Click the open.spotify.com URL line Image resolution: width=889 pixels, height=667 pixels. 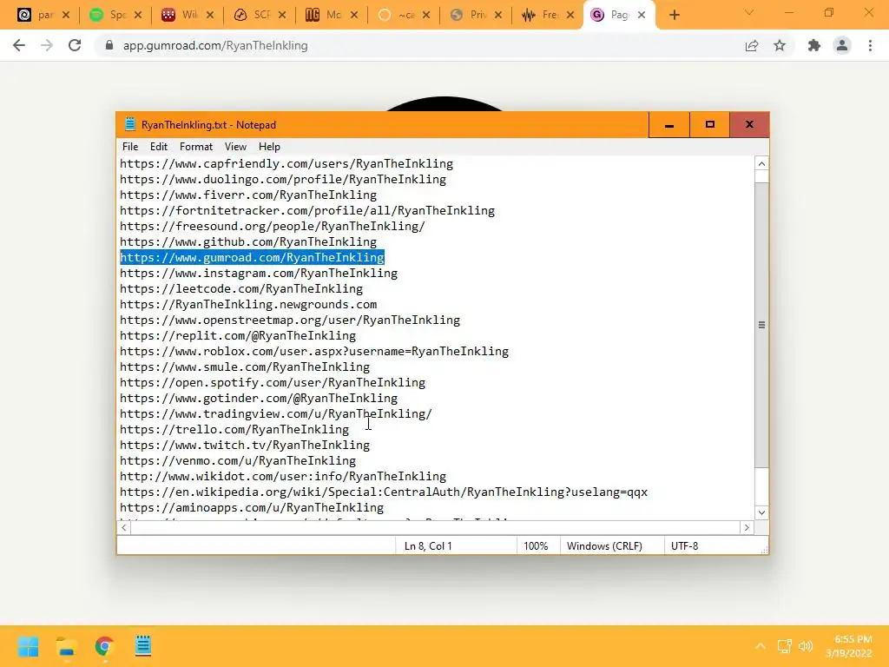[x=272, y=383]
